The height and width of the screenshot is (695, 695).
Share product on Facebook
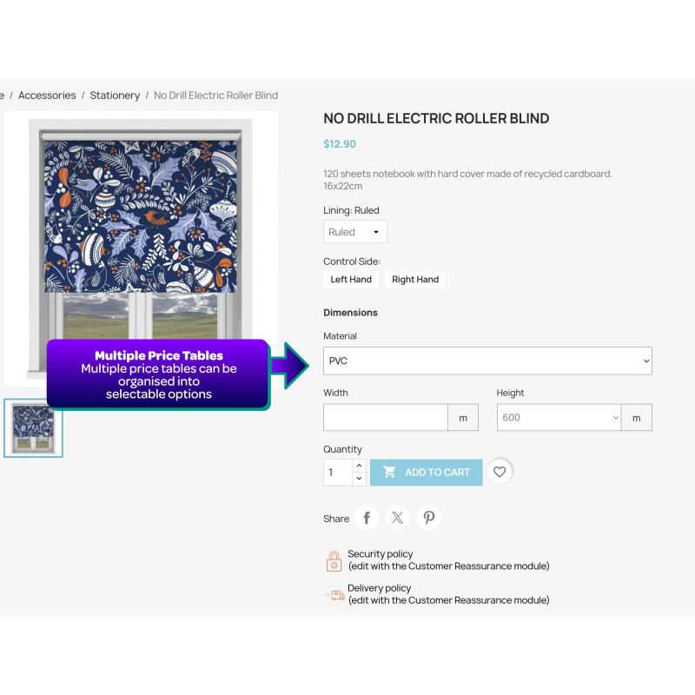[x=367, y=518]
